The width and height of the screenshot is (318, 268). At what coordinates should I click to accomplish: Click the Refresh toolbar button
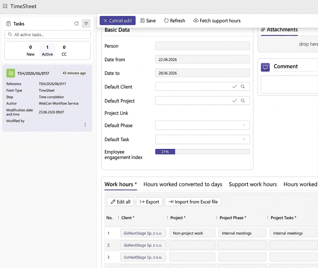(x=175, y=21)
